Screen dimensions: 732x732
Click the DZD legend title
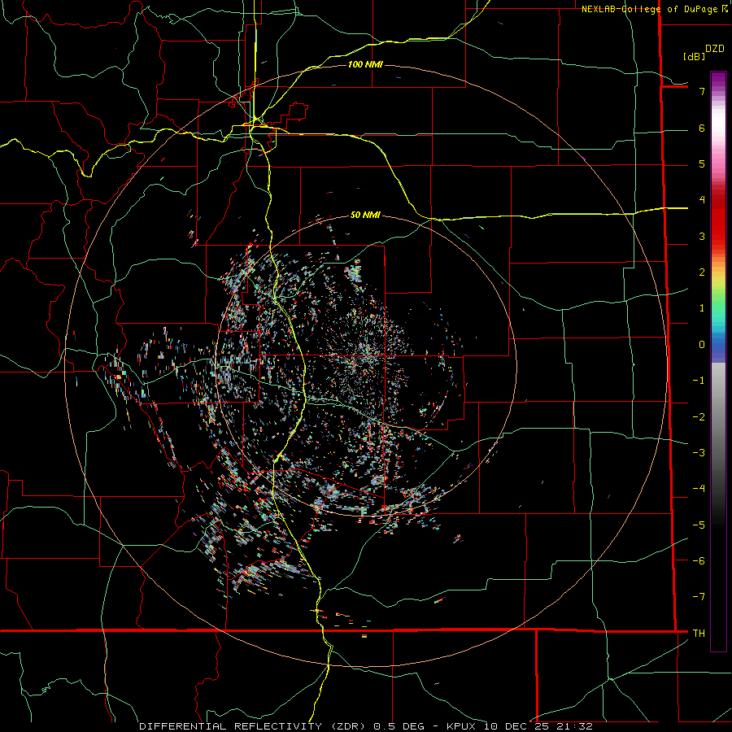(x=715, y=49)
